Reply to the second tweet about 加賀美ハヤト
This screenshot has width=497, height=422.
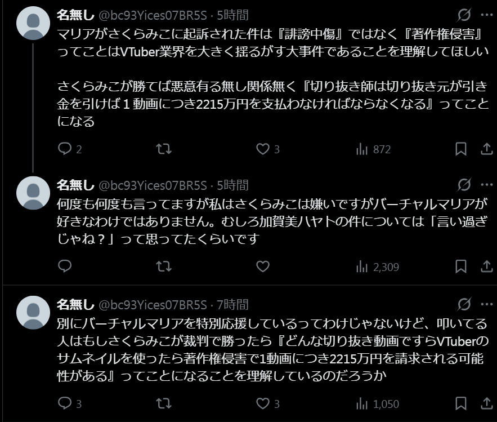tap(65, 266)
